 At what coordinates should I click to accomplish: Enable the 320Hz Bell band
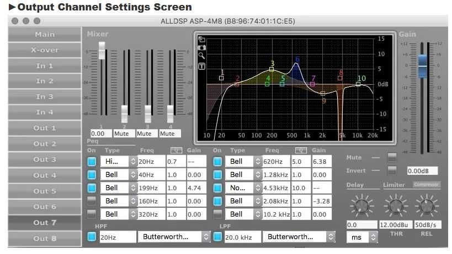tap(92, 214)
